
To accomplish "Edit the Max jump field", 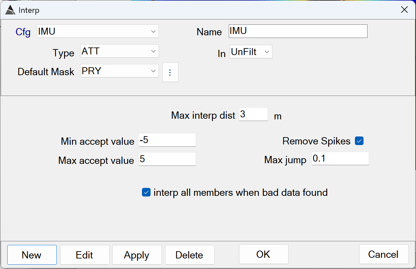I will click(340, 159).
